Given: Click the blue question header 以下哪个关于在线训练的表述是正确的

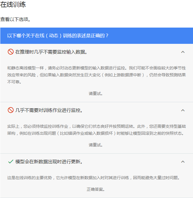Looking at the screenshot, I should click(x=58, y=36).
